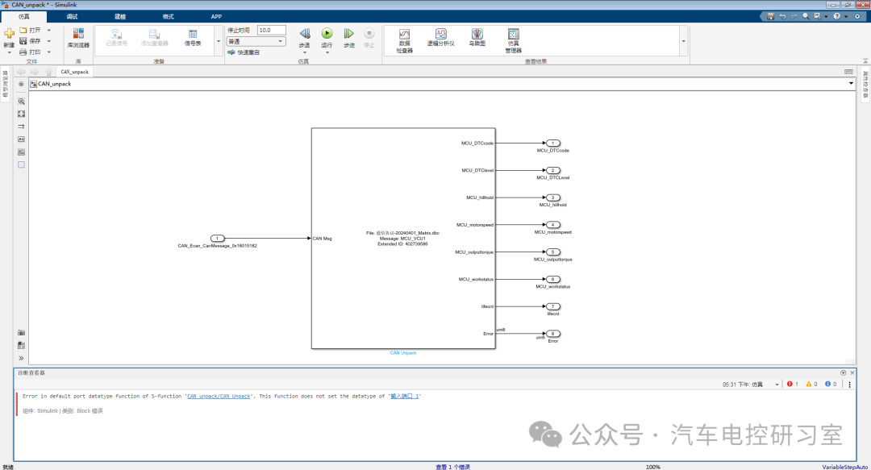Click the Stop Time input field
Screen dimensions: 871x470
click(271, 30)
